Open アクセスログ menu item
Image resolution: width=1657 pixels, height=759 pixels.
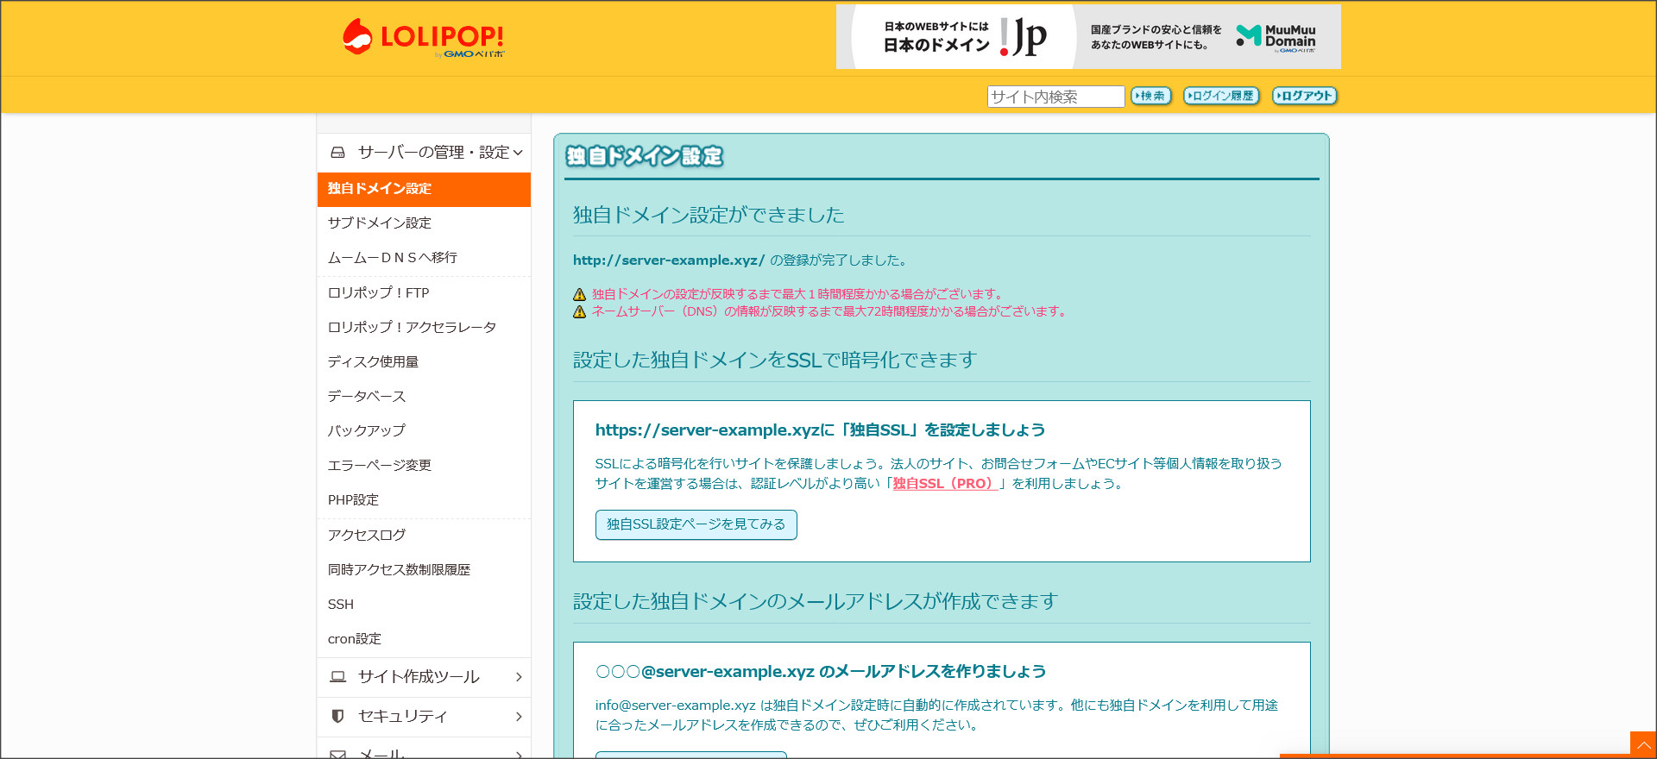[x=424, y=535]
